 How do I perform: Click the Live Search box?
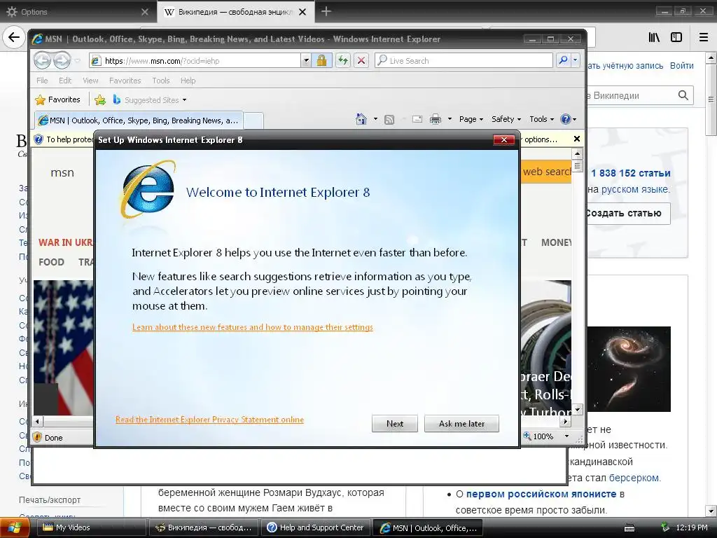click(x=464, y=60)
